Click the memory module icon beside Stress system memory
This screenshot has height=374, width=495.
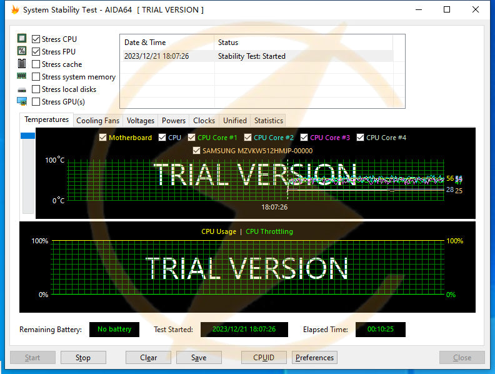(22, 76)
